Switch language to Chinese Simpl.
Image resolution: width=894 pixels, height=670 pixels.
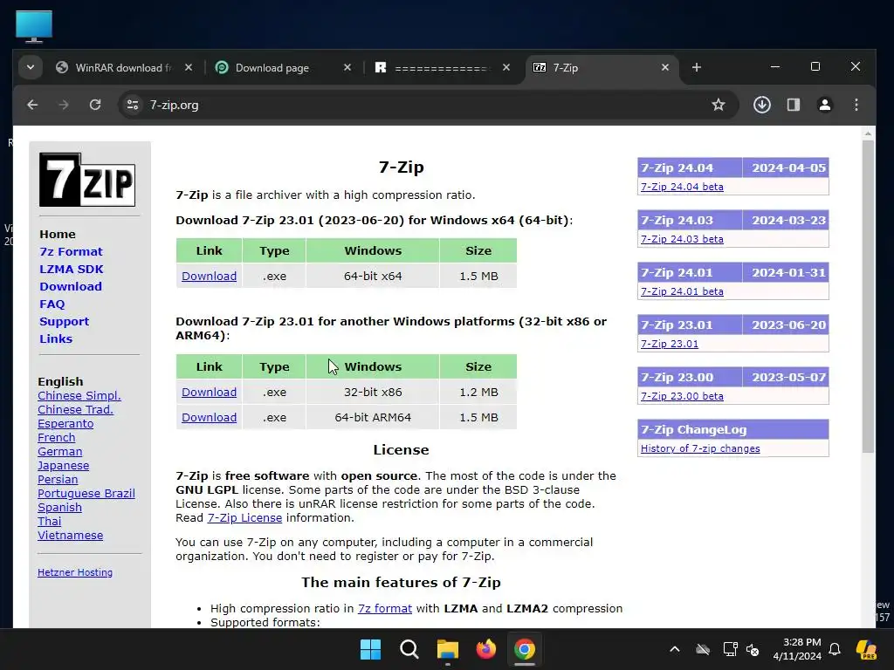[79, 396]
